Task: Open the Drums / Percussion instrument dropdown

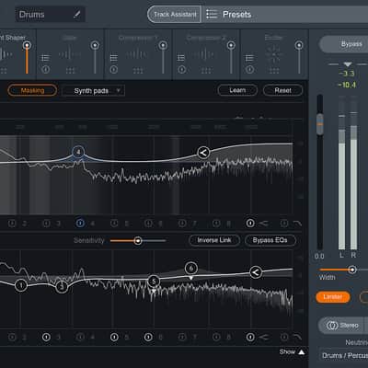Action: pos(343,356)
